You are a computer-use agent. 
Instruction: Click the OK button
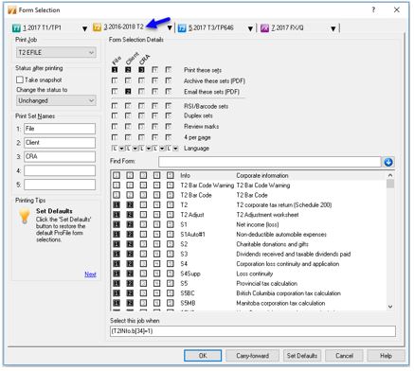(203, 356)
